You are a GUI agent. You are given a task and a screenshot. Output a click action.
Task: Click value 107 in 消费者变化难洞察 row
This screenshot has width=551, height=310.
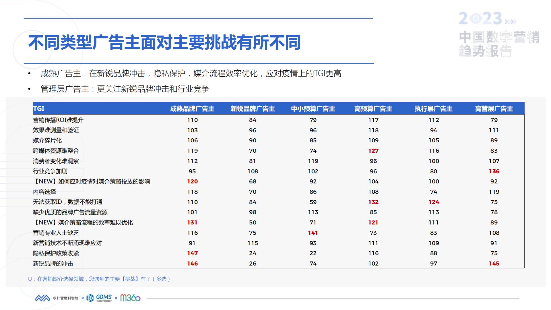click(494, 161)
